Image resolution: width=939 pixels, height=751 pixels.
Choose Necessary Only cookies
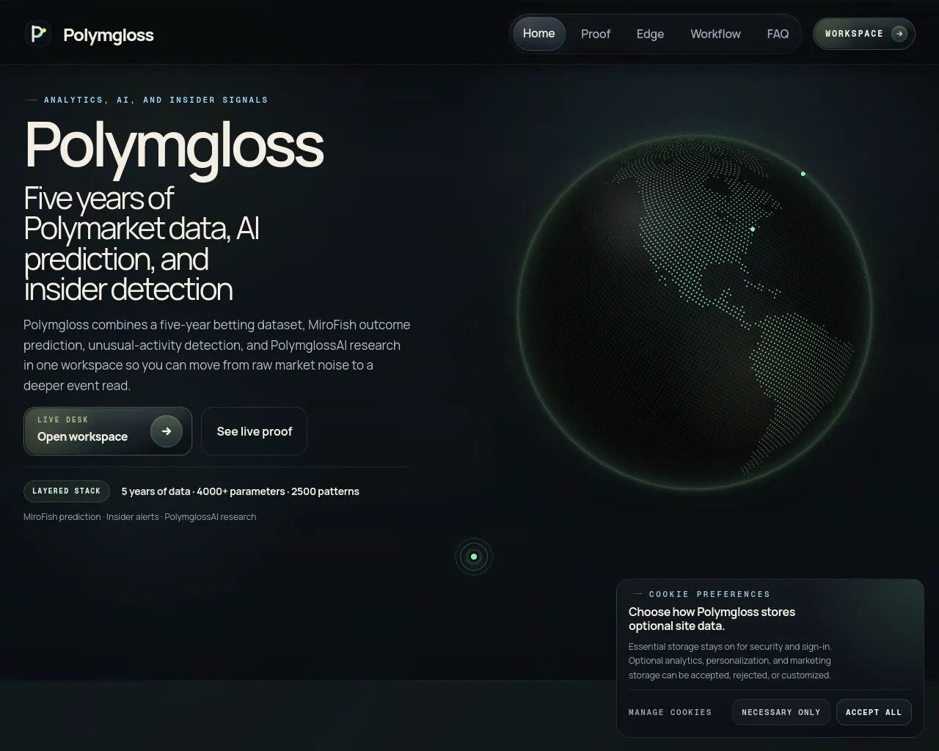click(x=781, y=712)
